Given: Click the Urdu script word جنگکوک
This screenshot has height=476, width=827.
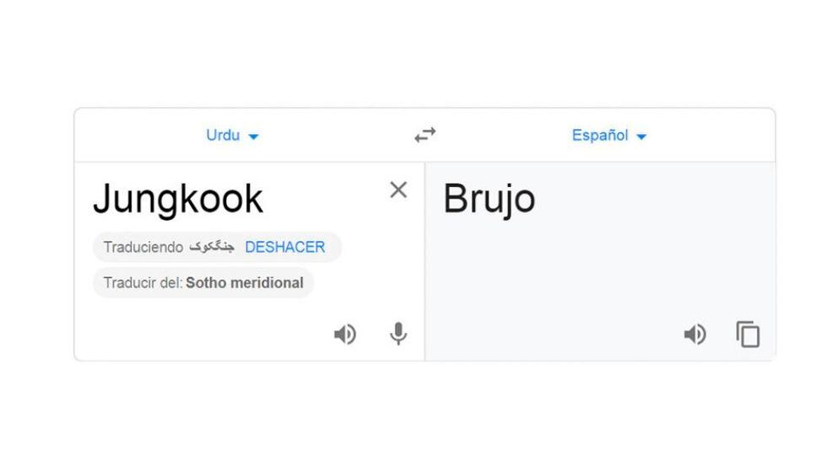Looking at the screenshot, I should 212,247.
